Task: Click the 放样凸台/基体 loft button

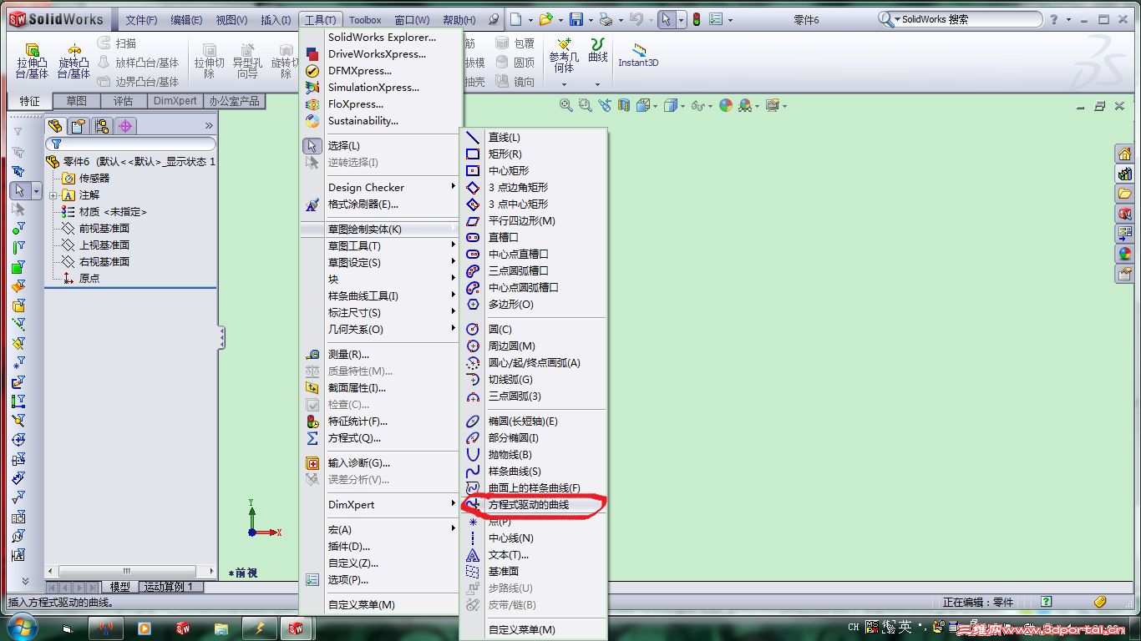Action: (138, 63)
